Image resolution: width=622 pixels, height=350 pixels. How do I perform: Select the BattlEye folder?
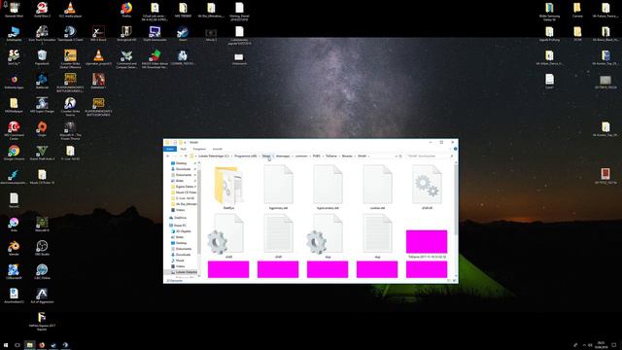pos(228,188)
